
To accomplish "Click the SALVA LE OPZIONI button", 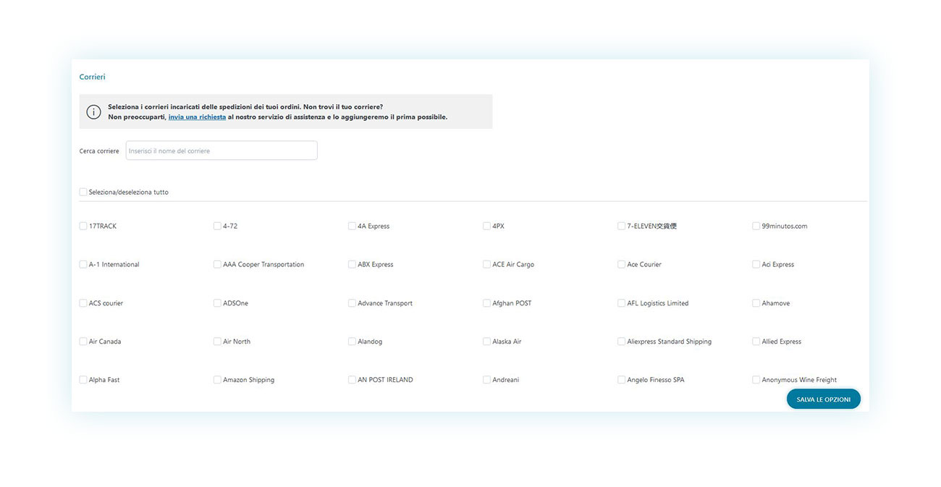I will coord(824,399).
